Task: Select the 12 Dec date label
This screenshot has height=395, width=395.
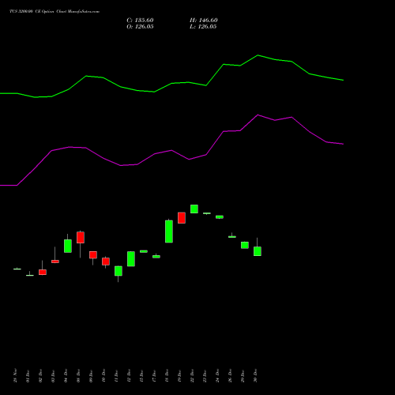Action: click(129, 375)
